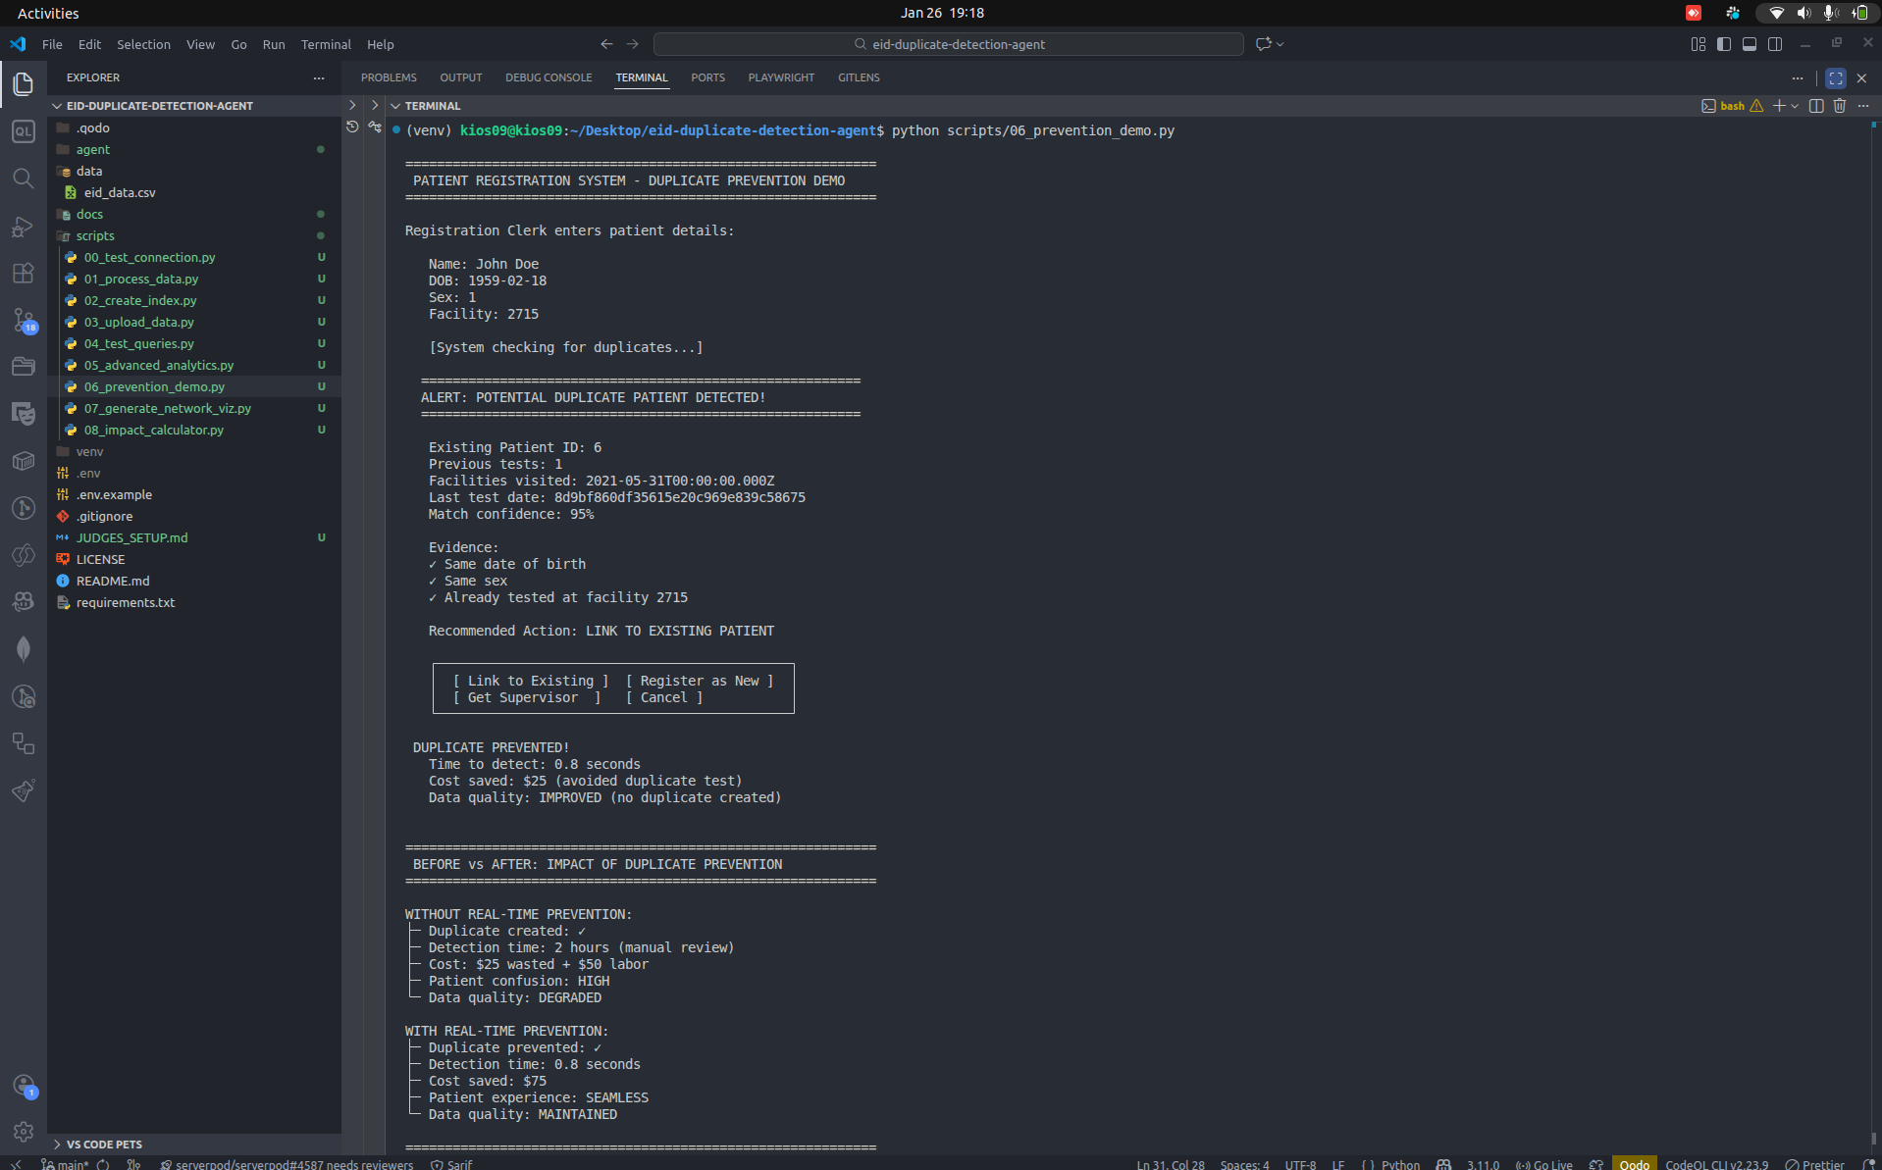Image resolution: width=1882 pixels, height=1170 pixels.
Task: Open the Source Control view
Action: tap(23, 320)
